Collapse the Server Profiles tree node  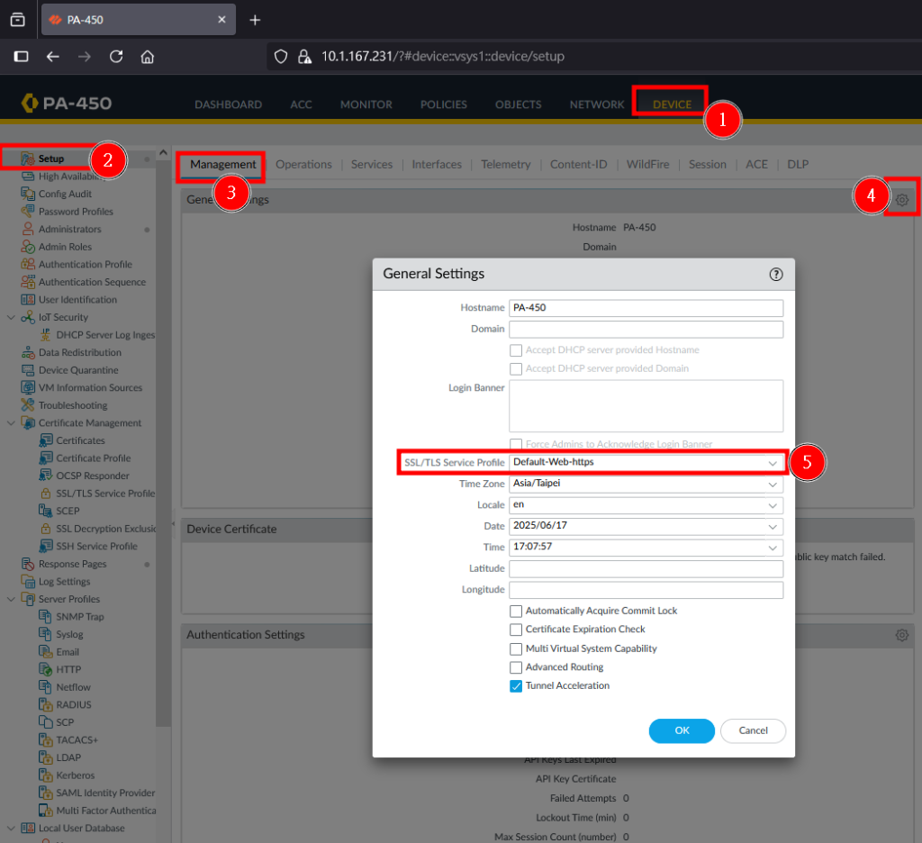click(11, 599)
